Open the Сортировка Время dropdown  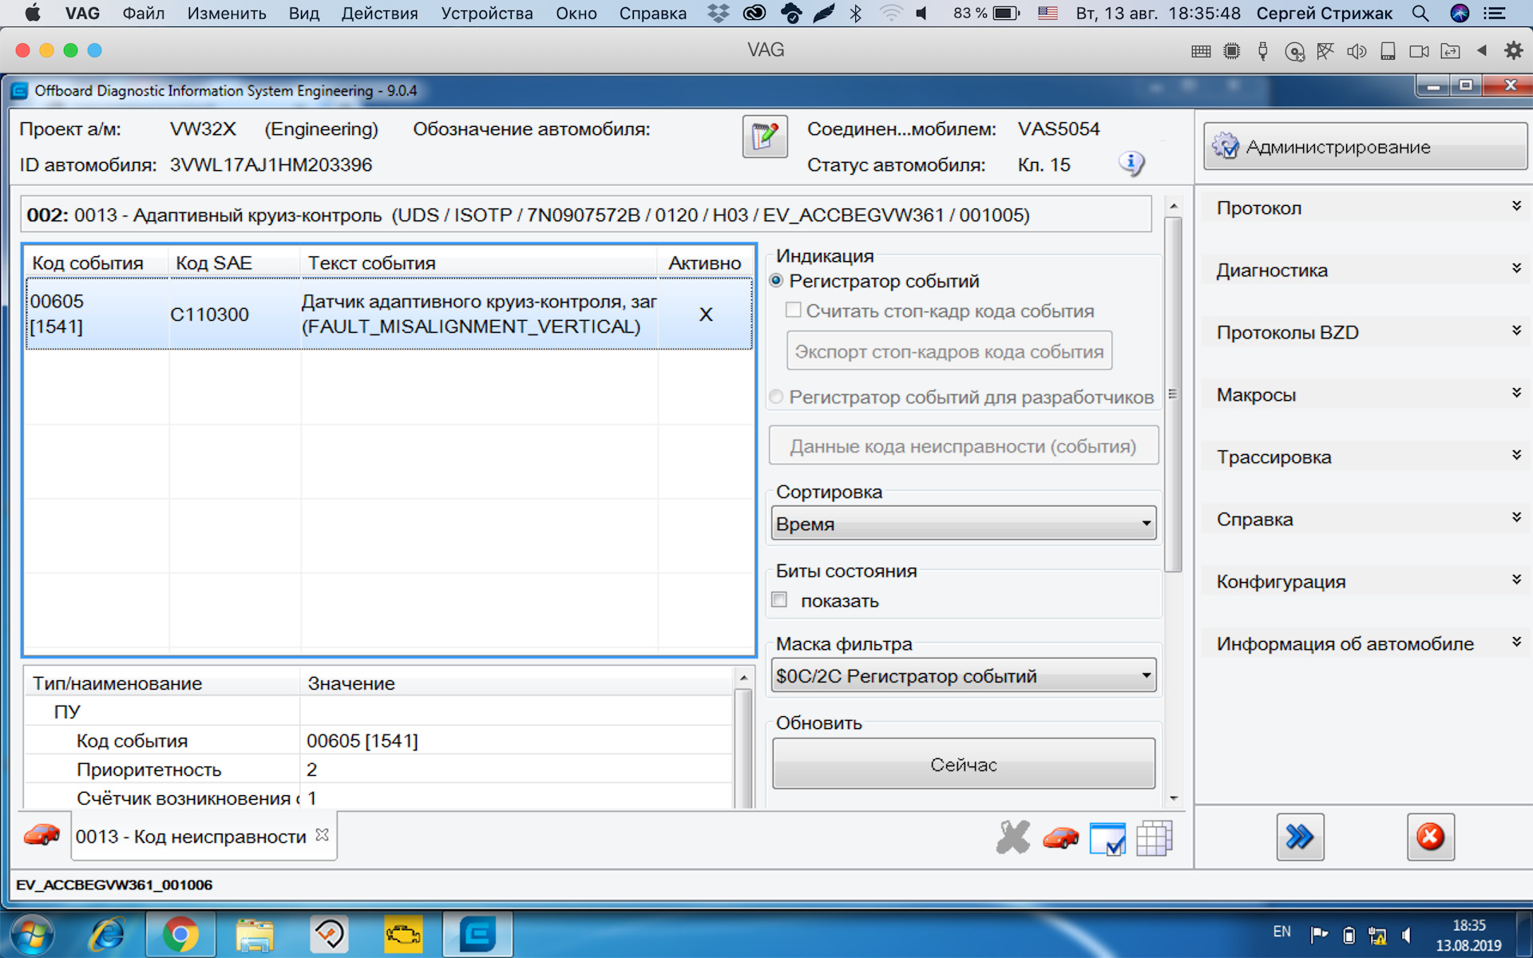click(x=964, y=524)
